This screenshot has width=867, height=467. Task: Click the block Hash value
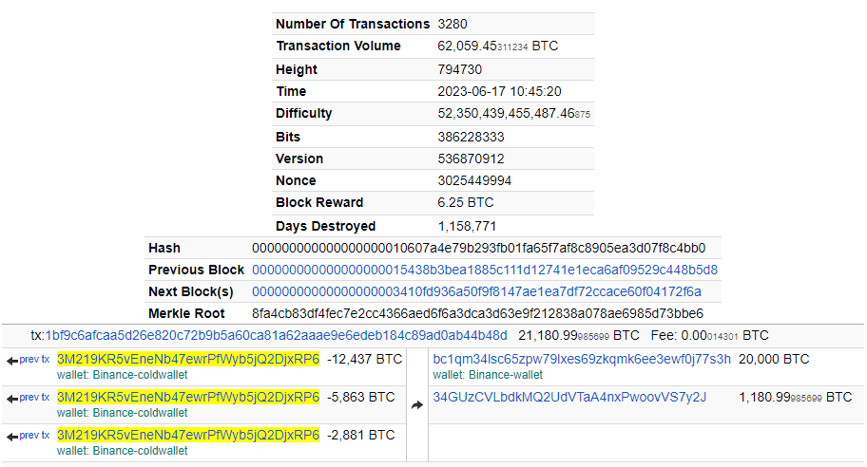(x=478, y=248)
